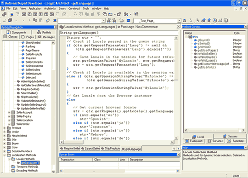Open the Construct menu
Image resolution: width=248 pixels, height=178 pixels.
pyautogui.click(x=74, y=9)
